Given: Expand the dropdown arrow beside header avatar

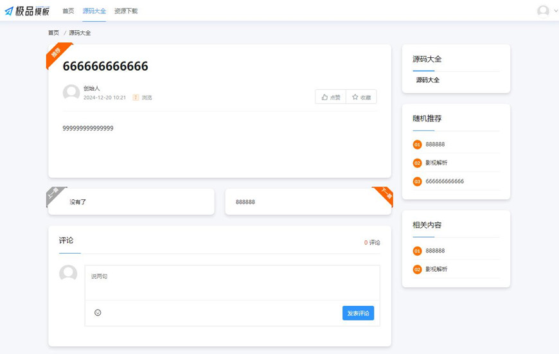Looking at the screenshot, I should (x=555, y=11).
